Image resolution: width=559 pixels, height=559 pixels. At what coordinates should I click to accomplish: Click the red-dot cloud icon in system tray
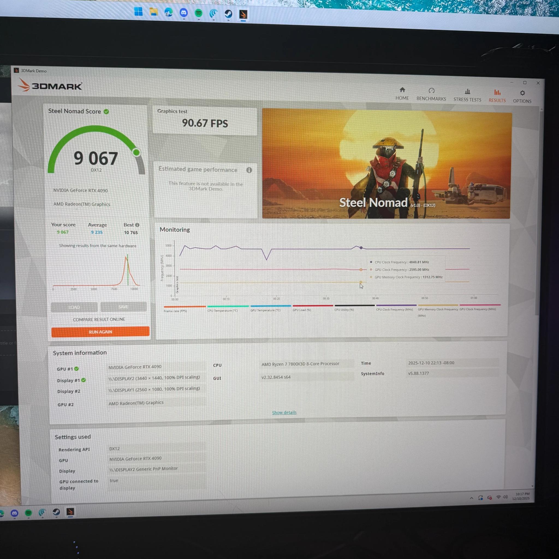(489, 498)
